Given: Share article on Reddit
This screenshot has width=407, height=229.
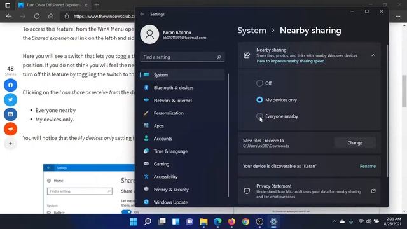Looking at the screenshot, I should pos(10,129).
